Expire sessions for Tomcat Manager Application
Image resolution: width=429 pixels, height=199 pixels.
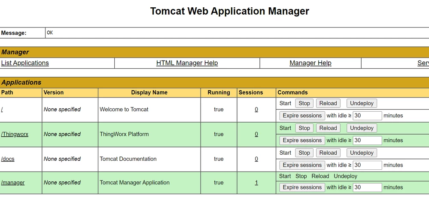302,187
